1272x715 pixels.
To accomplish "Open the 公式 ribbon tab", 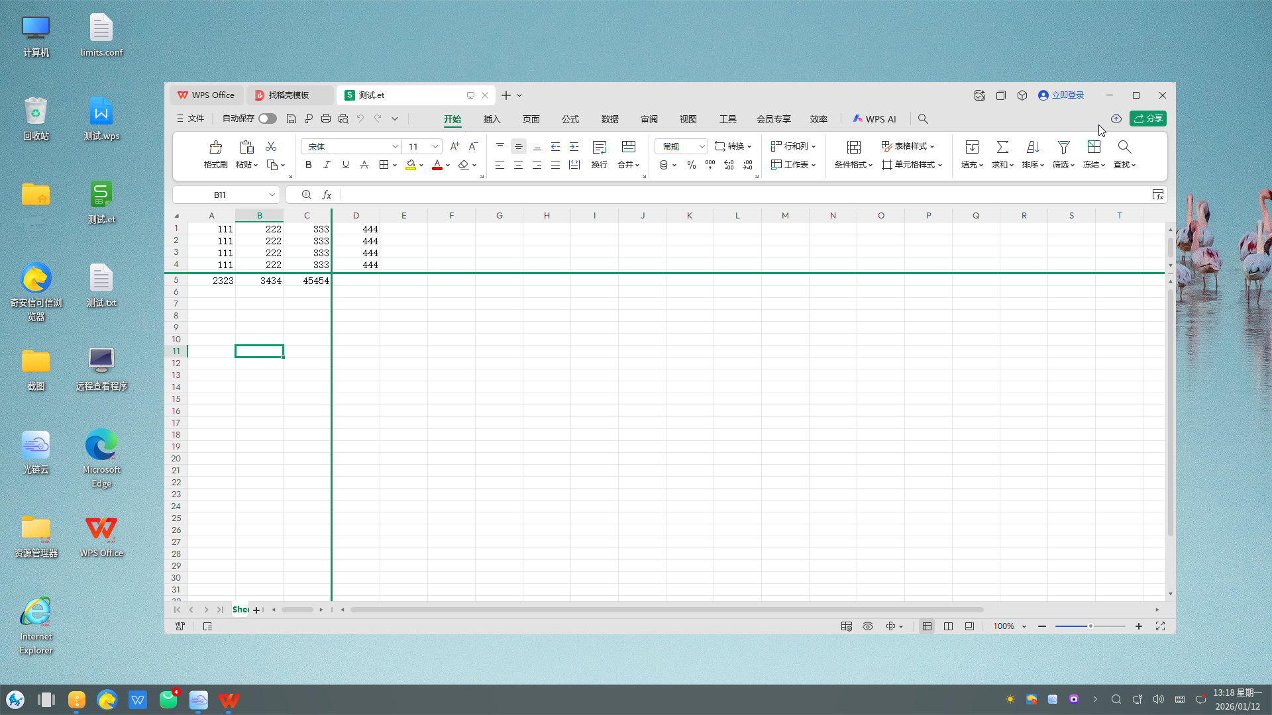I will click(x=570, y=119).
